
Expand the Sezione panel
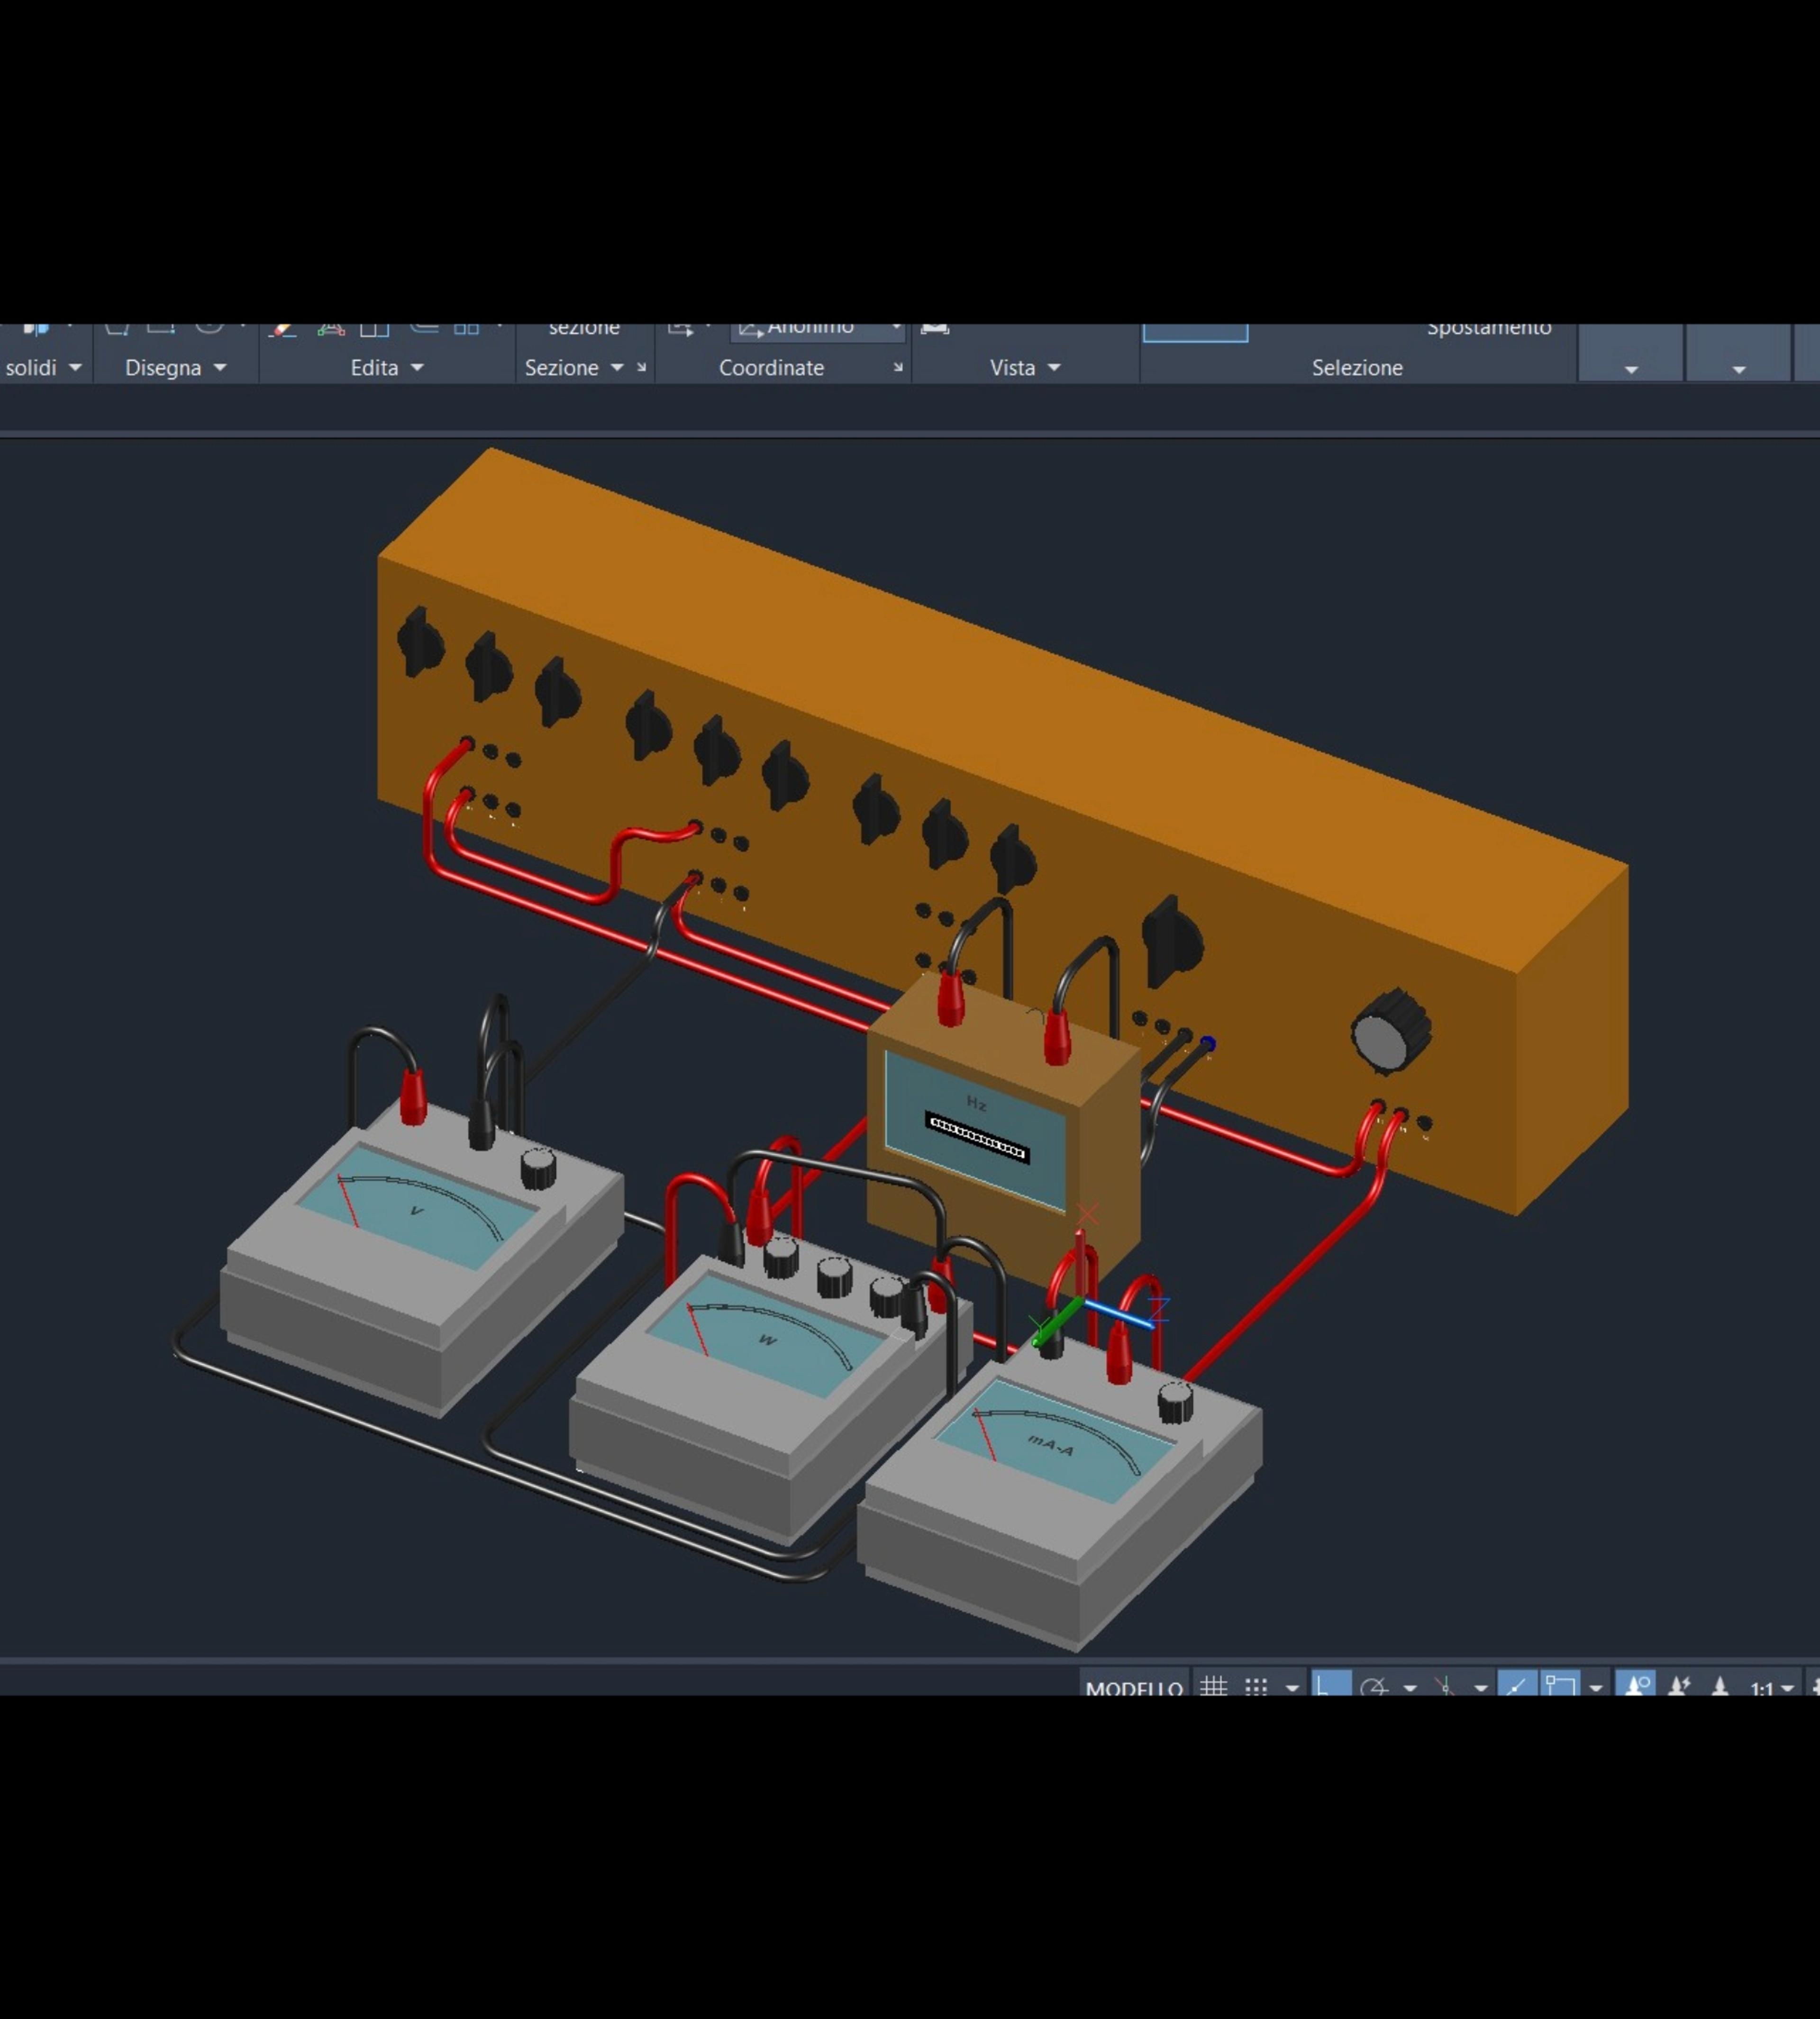pos(574,368)
